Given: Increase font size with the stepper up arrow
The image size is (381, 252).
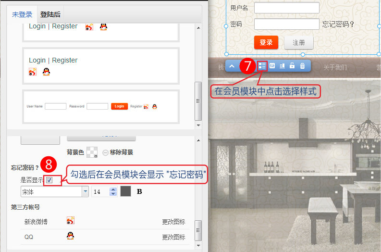Looking at the screenshot, I should pos(113,189).
